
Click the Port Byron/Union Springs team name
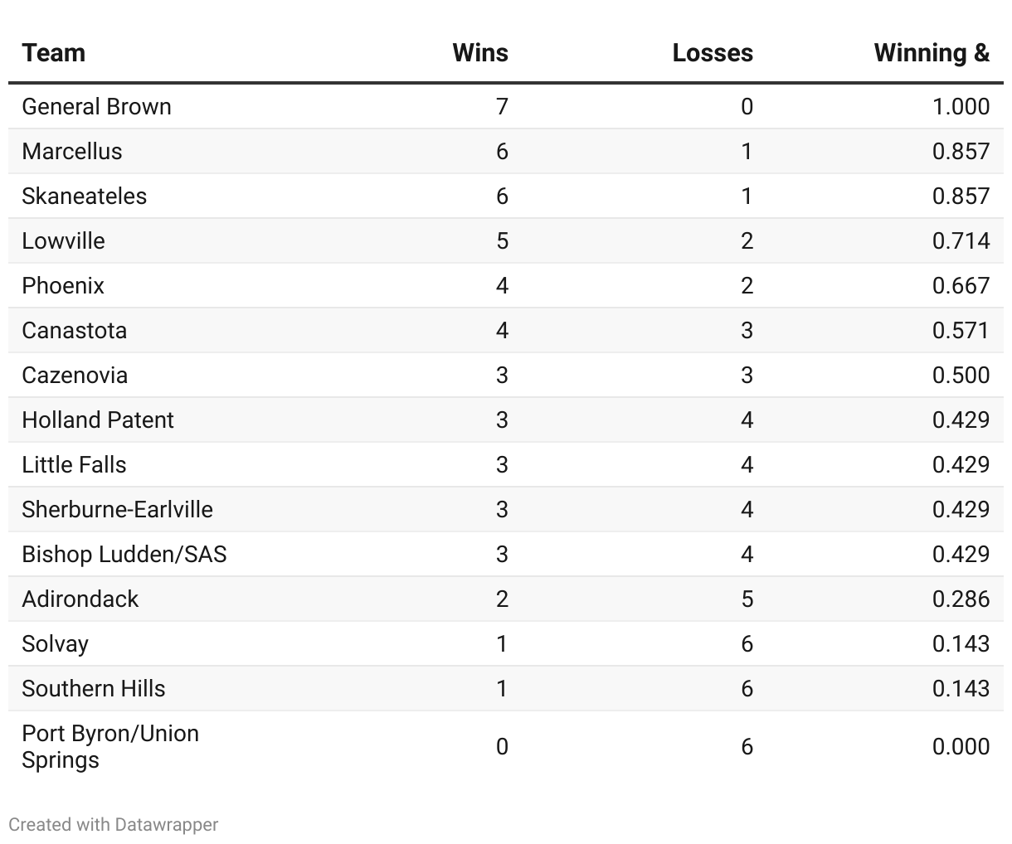[110, 746]
